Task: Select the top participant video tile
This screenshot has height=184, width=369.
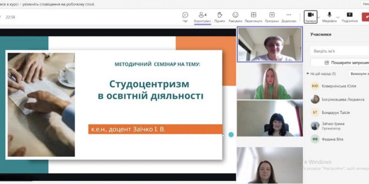Action: [x=269, y=45]
